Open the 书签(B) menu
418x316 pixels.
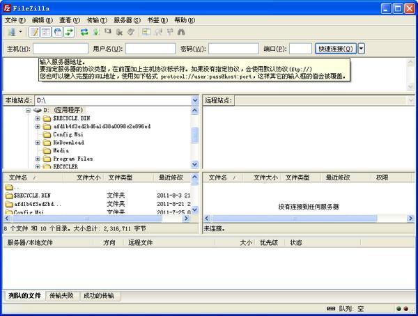(157, 20)
